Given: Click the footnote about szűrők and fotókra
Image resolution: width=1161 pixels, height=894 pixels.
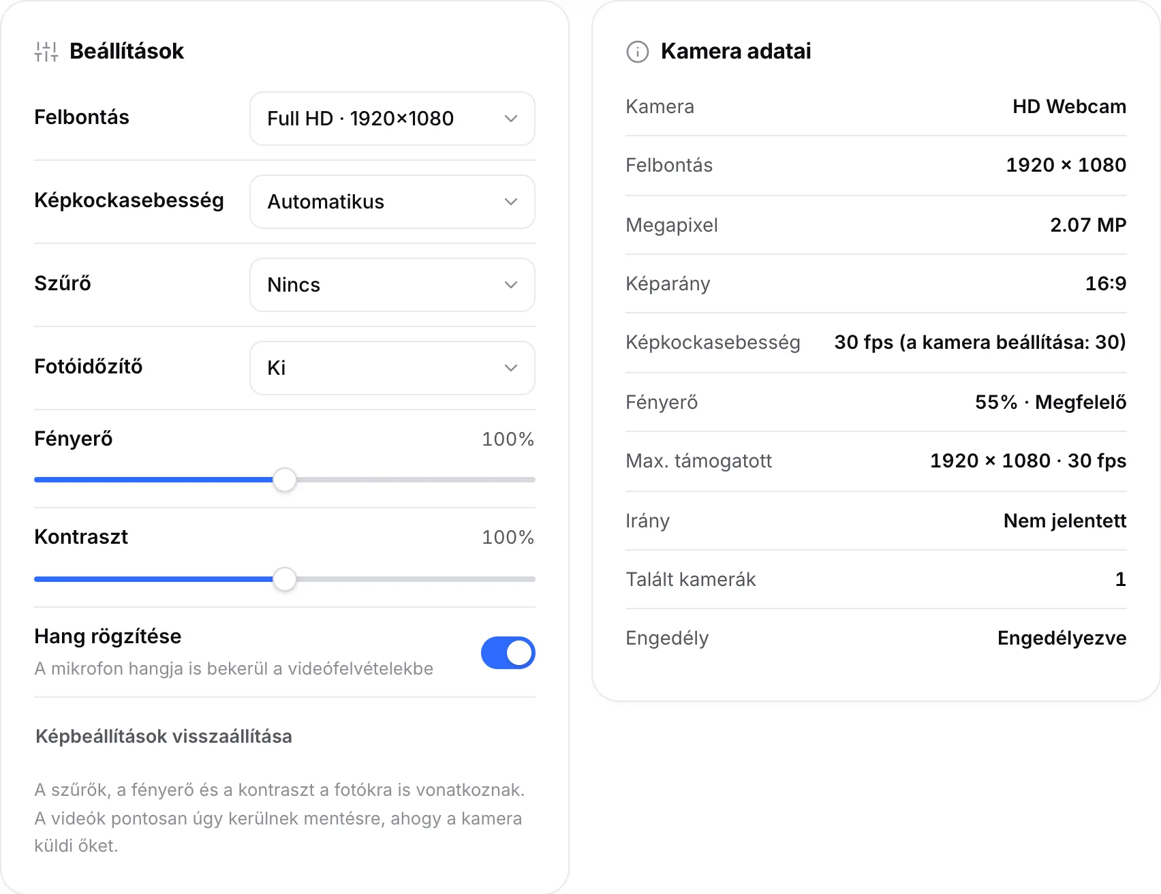Looking at the screenshot, I should pos(279,818).
